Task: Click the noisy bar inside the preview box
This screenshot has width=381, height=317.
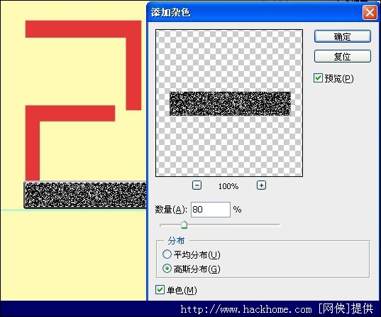Action: point(230,104)
